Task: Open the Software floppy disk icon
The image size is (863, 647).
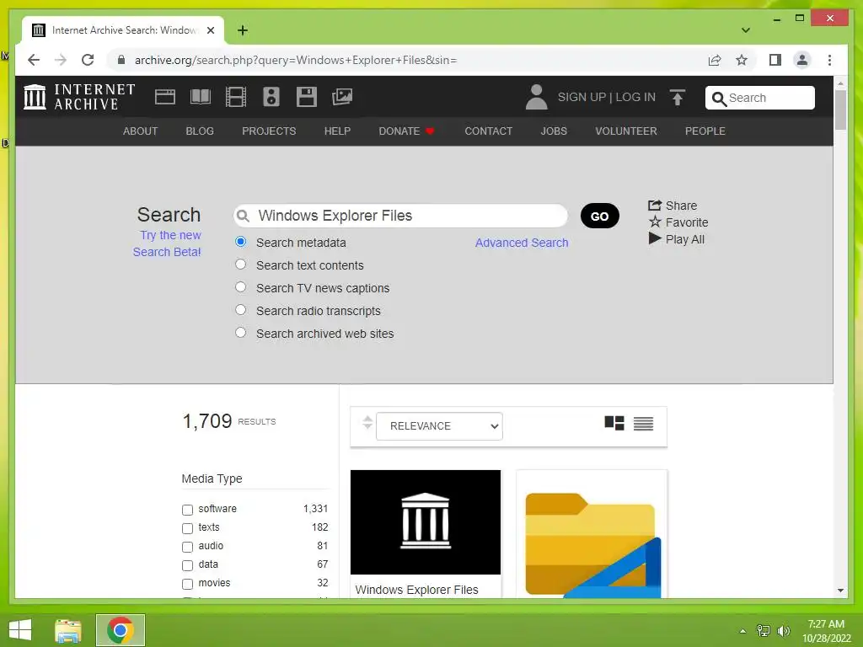Action: click(x=307, y=97)
